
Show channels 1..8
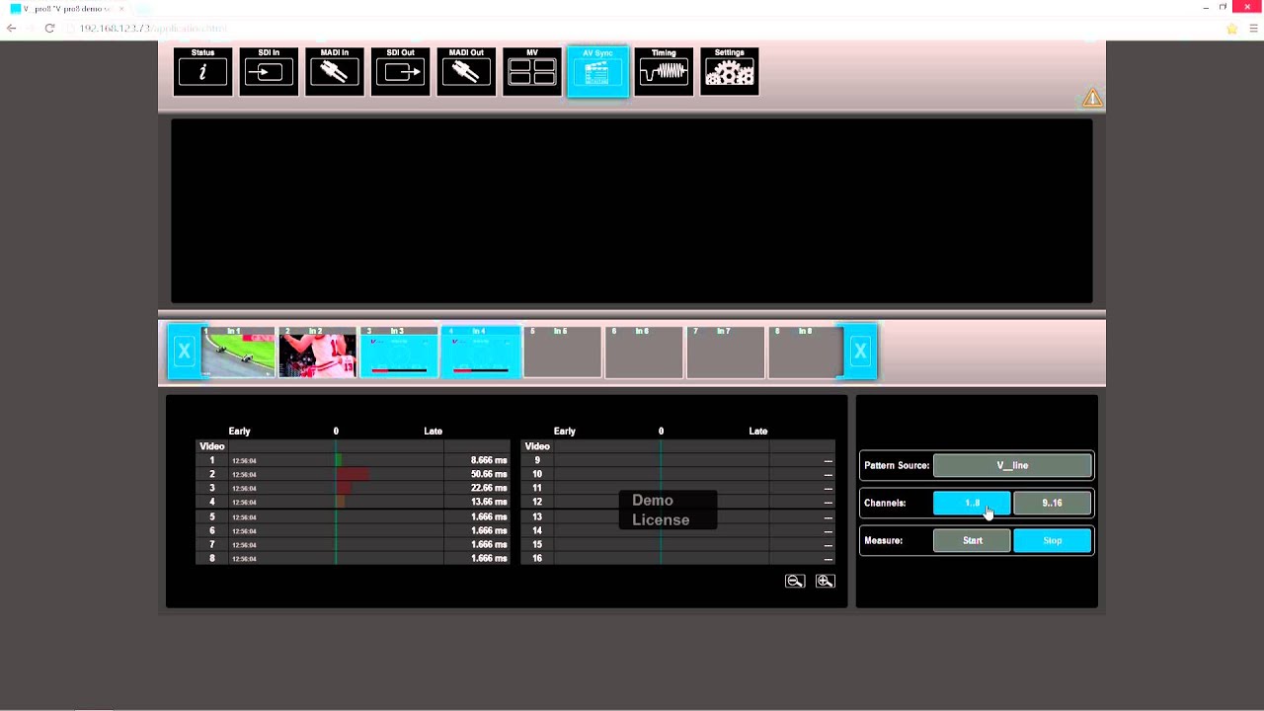pyautogui.click(x=972, y=503)
